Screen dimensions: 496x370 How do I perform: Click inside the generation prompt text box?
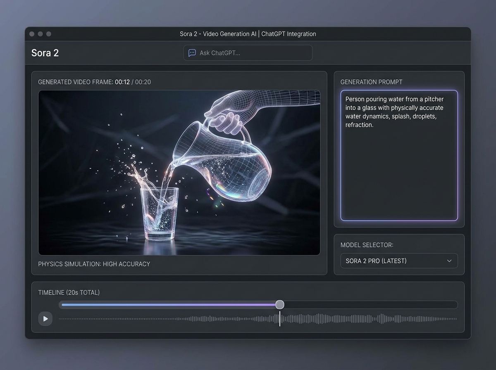(399, 155)
